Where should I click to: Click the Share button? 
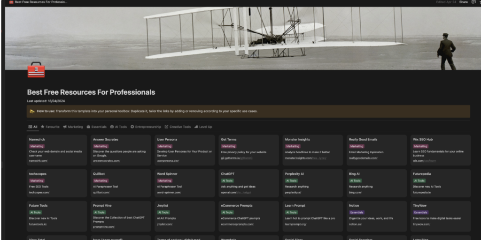(x=463, y=2)
